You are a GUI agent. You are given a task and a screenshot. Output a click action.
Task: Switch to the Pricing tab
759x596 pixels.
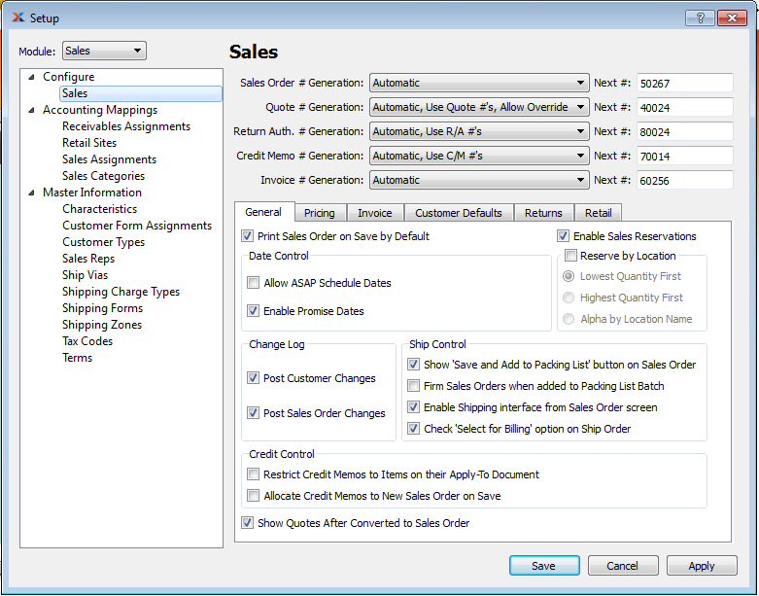pos(319,213)
